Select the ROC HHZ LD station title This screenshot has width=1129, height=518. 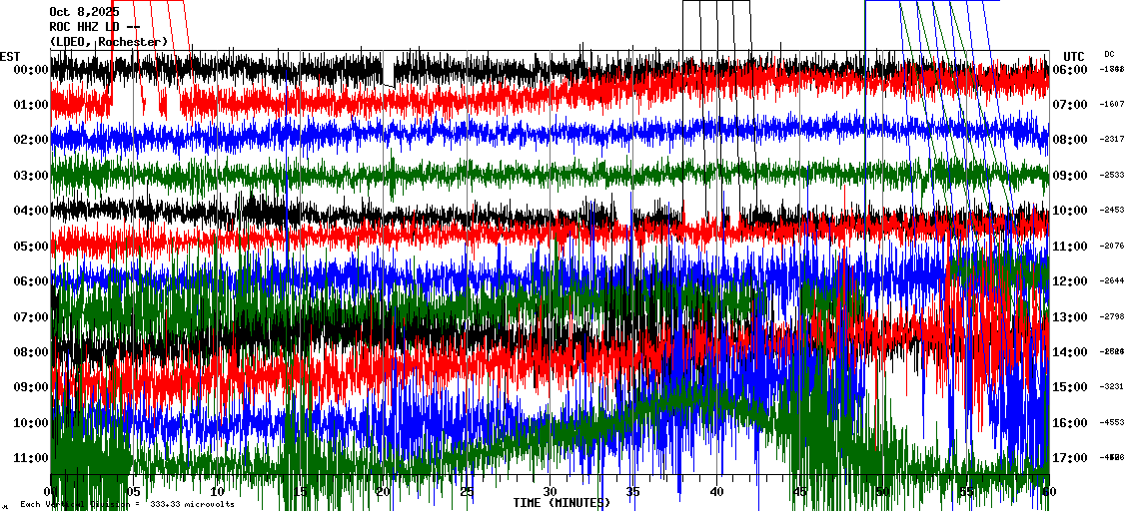(x=94, y=27)
